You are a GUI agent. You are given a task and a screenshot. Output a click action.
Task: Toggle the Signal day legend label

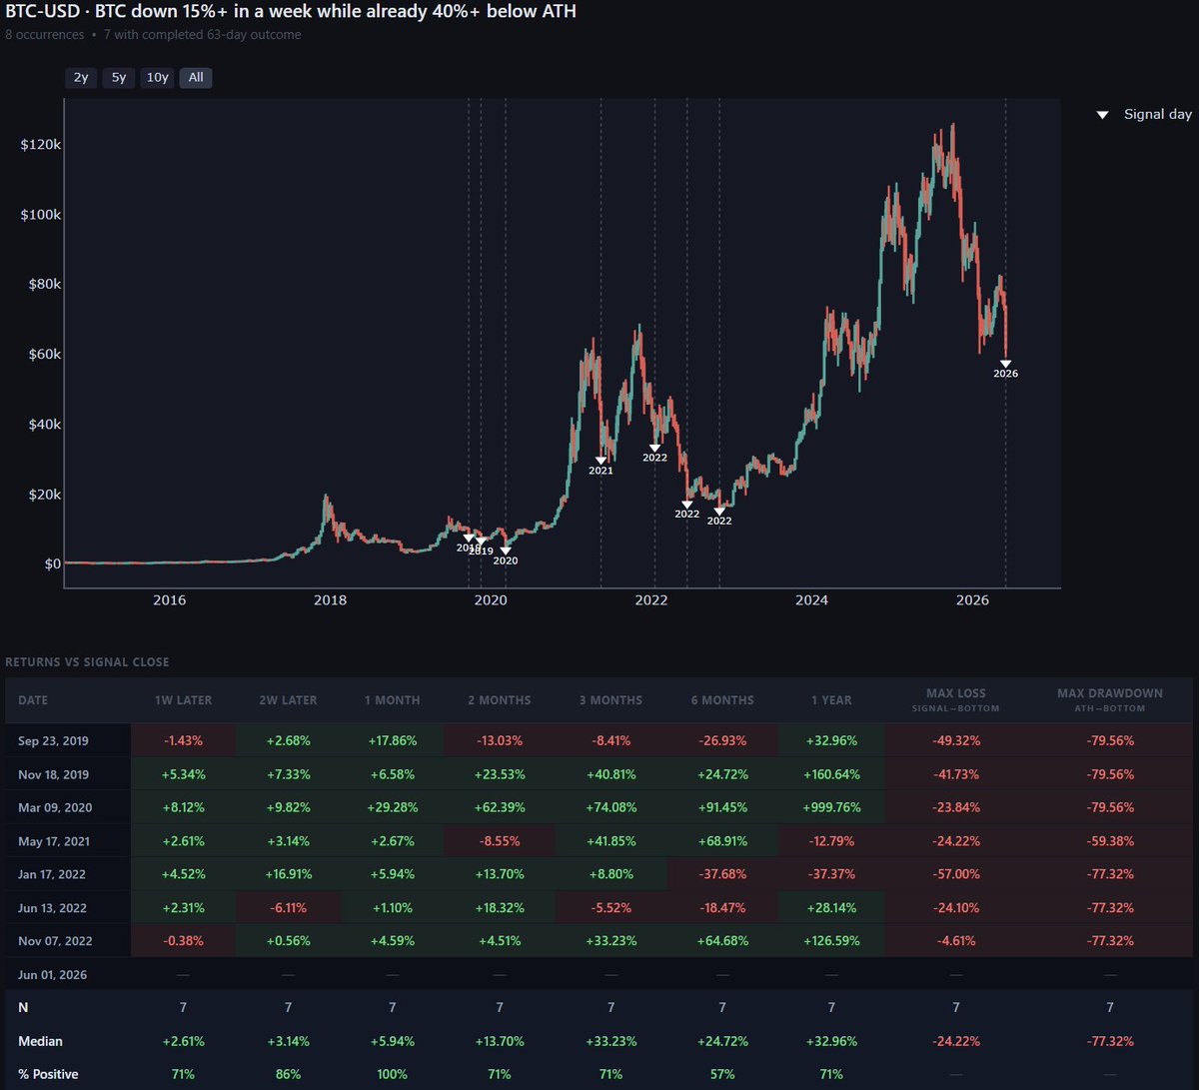click(1157, 114)
